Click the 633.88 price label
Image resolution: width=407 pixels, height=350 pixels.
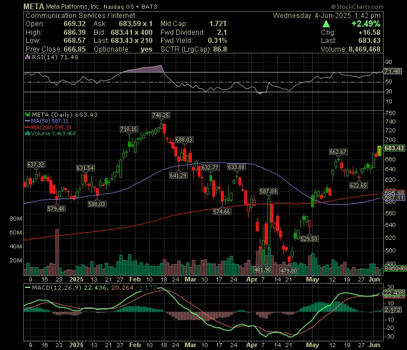(237, 167)
